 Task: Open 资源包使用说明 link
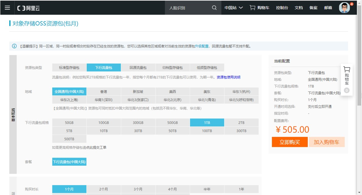click(x=228, y=77)
